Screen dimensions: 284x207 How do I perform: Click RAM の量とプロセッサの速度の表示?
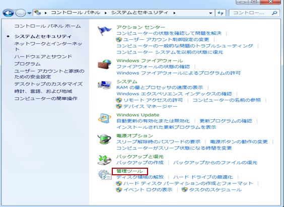click(160, 88)
